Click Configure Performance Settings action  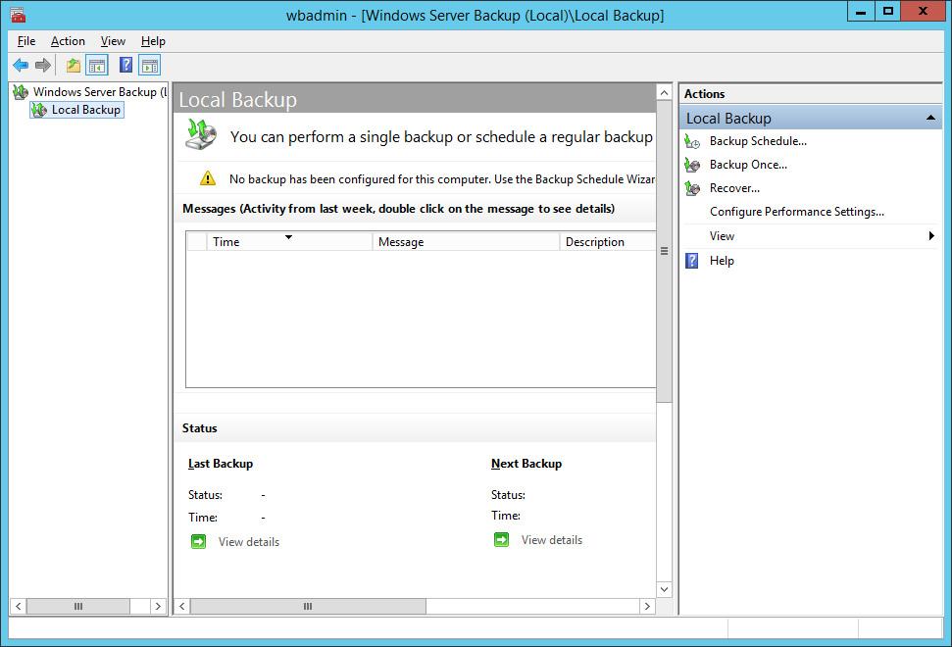[x=796, y=212]
